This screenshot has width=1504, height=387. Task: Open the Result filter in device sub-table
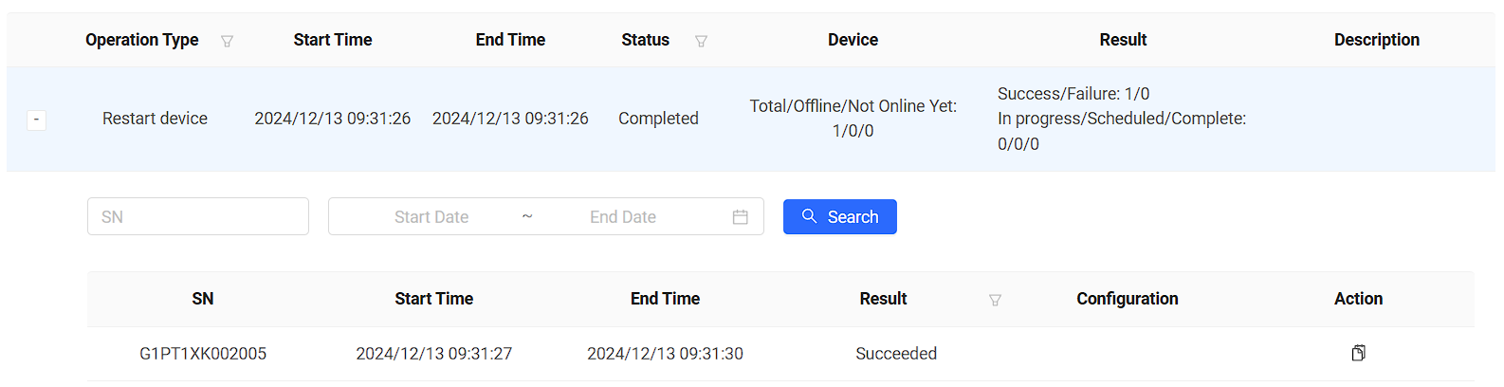coord(995,300)
